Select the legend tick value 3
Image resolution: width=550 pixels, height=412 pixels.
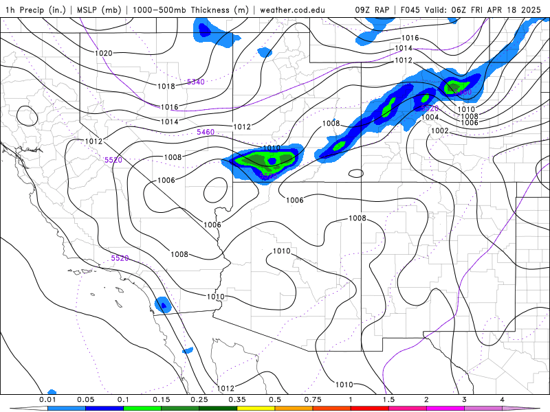point(465,400)
